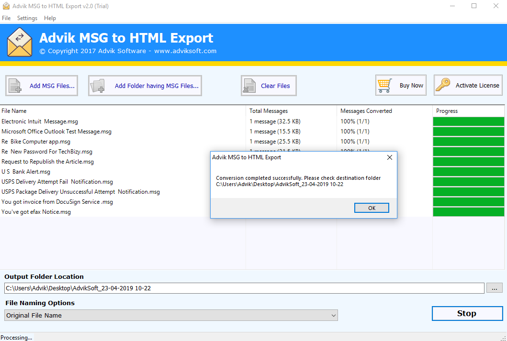Click the 1 message (32.5 KB) cell

(x=275, y=121)
